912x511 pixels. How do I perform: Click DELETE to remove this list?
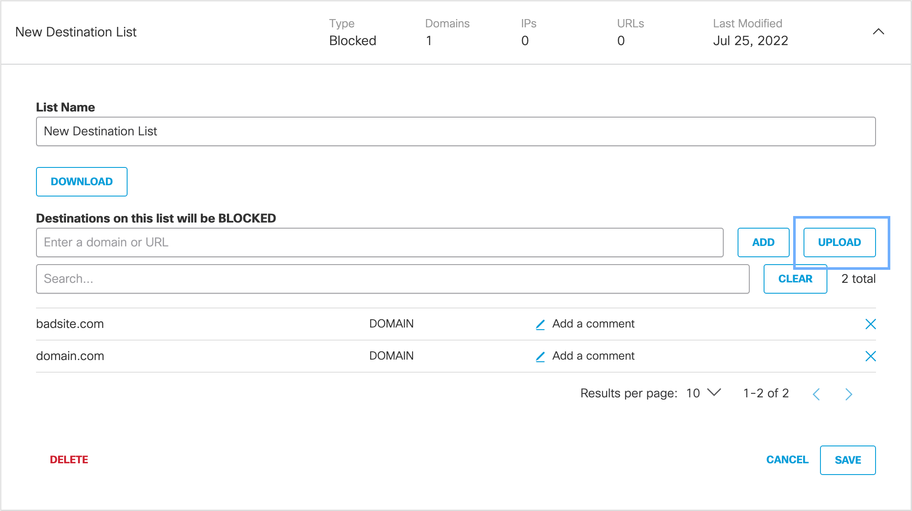tap(69, 460)
